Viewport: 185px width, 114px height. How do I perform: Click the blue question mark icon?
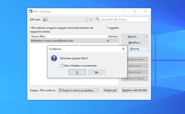(x=54, y=58)
